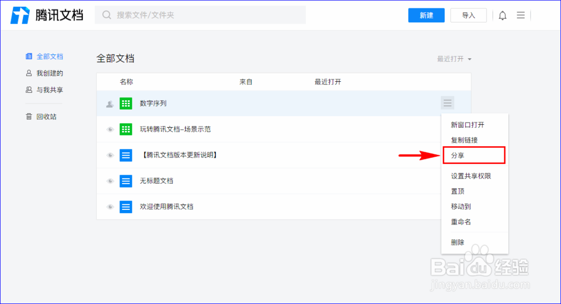561x304 pixels.
Task: Open 全部文档 in the sidebar
Action: 50,57
